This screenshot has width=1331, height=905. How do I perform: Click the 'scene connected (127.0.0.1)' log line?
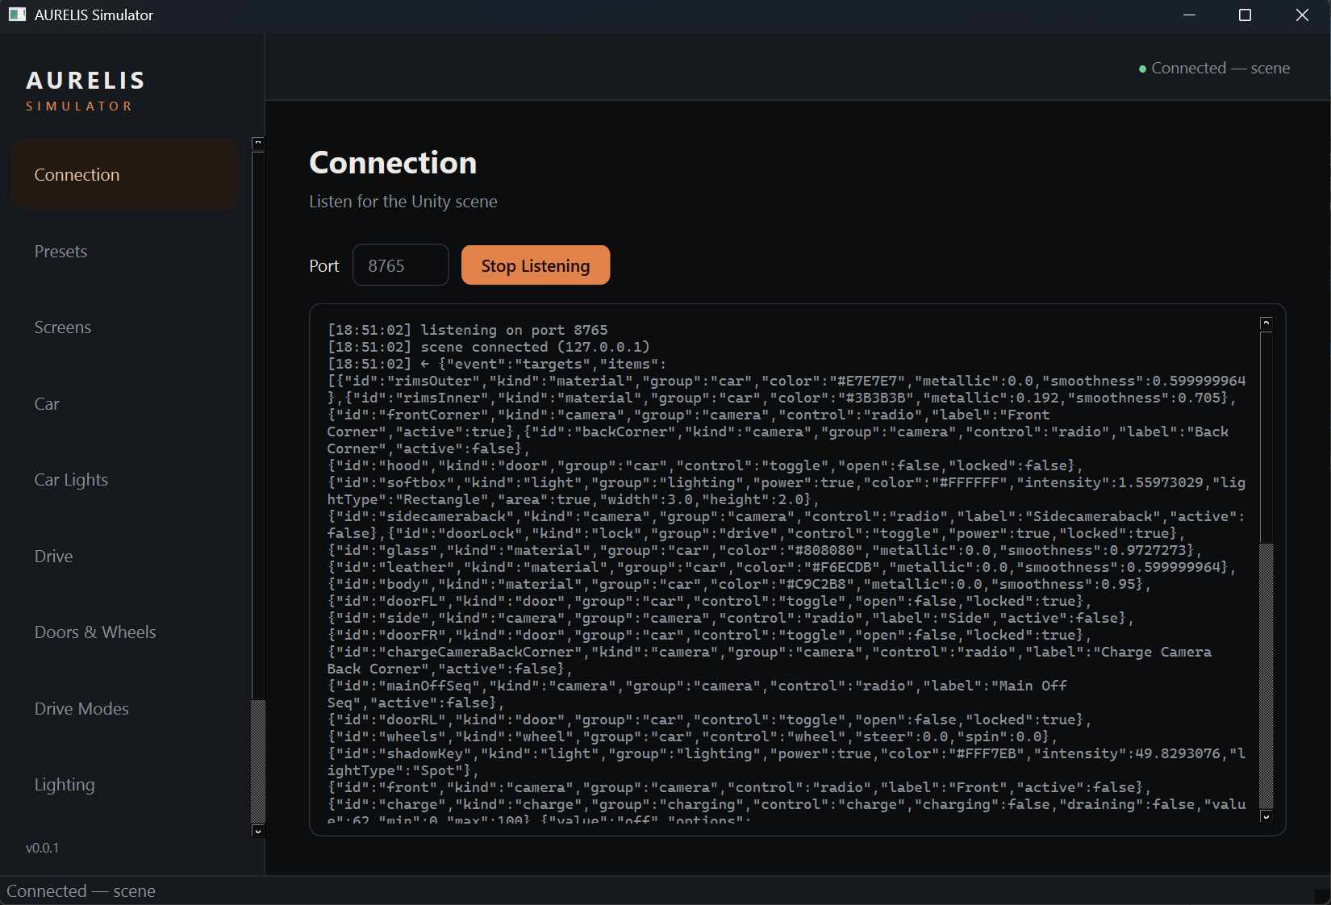coord(489,347)
